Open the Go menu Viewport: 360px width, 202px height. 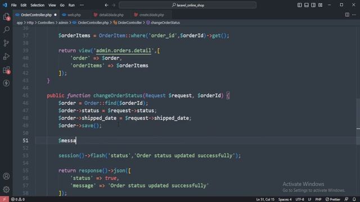(62, 5)
